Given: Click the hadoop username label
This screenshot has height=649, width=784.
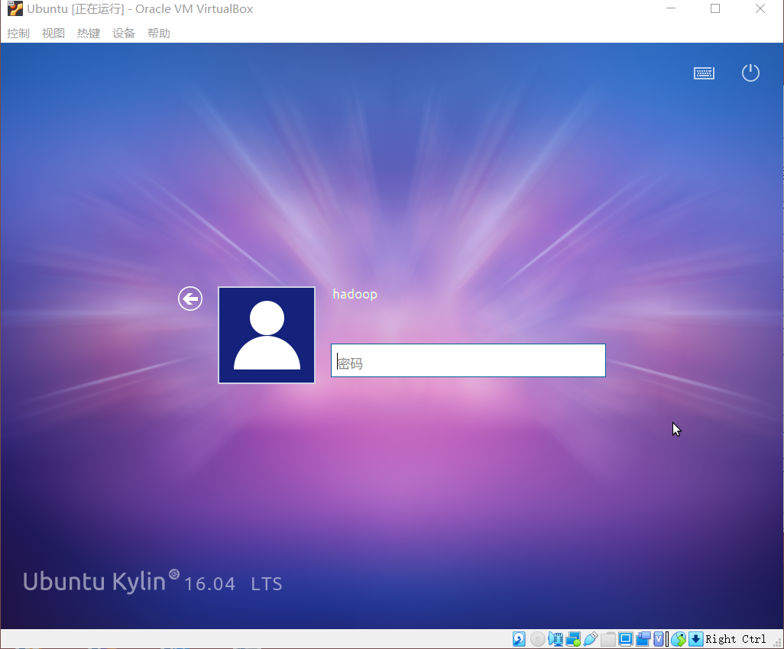Looking at the screenshot, I should (x=355, y=294).
